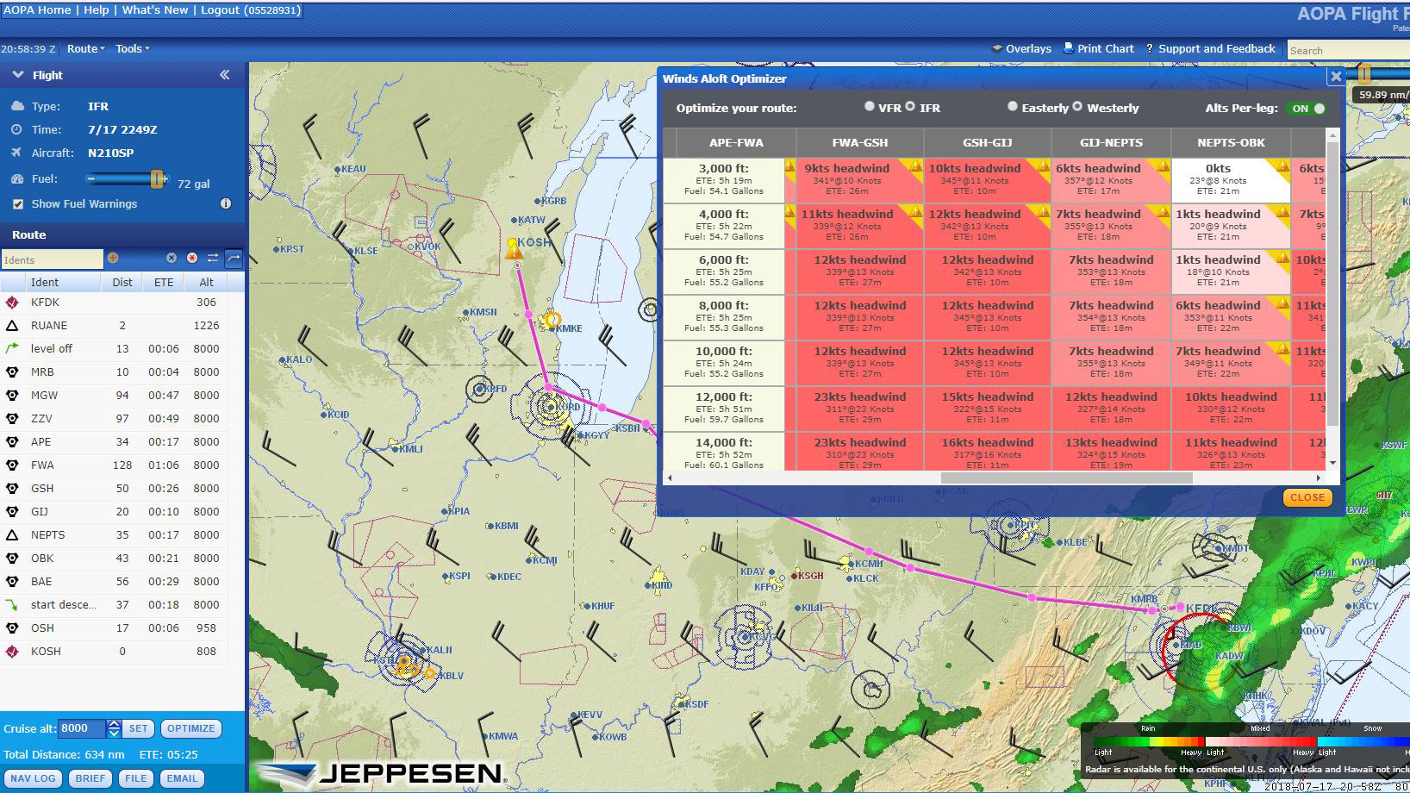The image size is (1410, 793).
Task: Click the CLOSE button in optimizer
Action: coord(1307,497)
